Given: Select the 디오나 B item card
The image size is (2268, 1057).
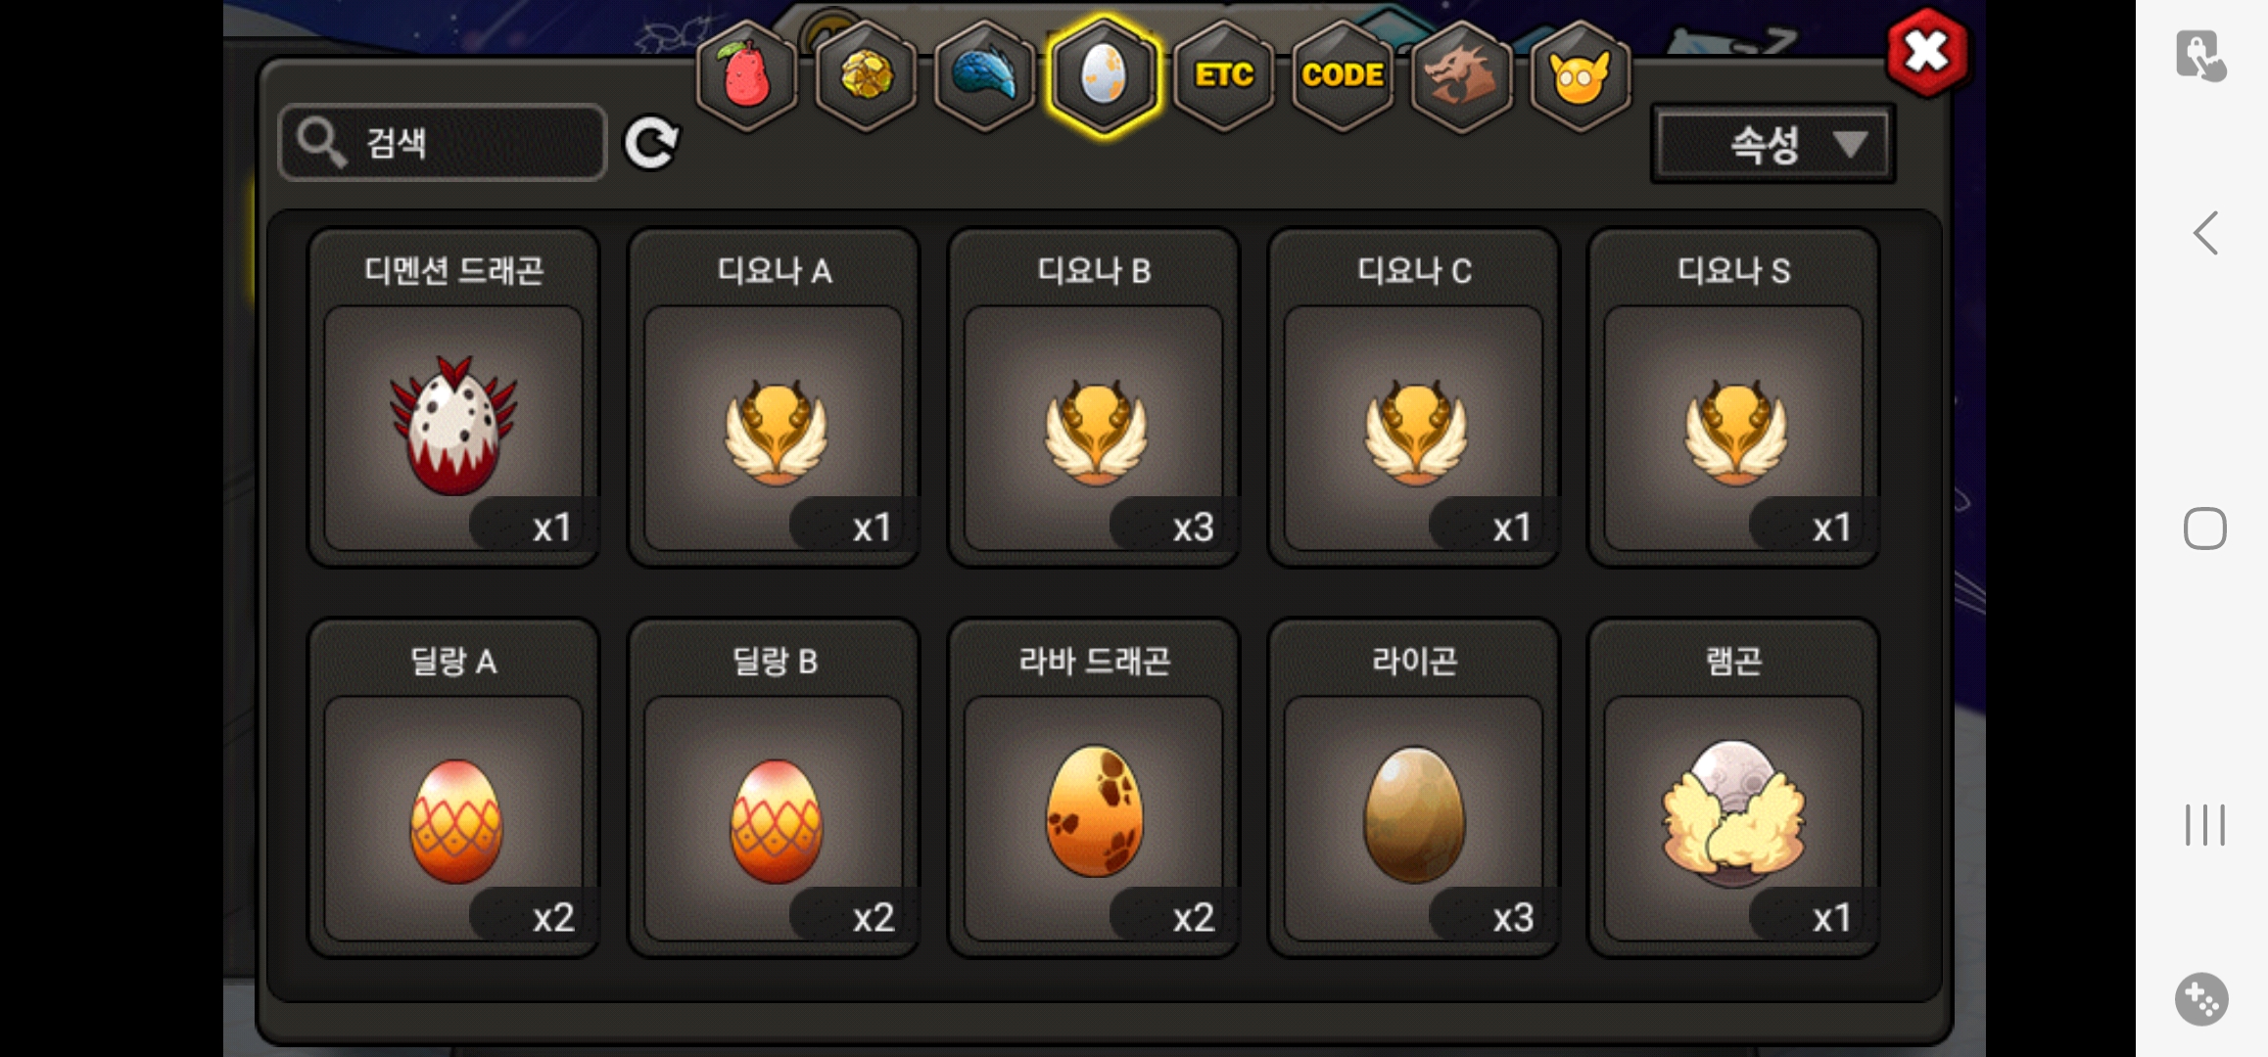Looking at the screenshot, I should [x=1094, y=397].
